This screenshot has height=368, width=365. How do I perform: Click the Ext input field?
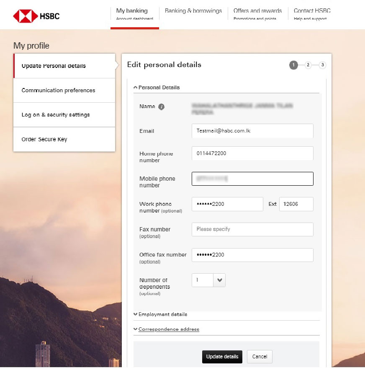pyautogui.click(x=296, y=204)
